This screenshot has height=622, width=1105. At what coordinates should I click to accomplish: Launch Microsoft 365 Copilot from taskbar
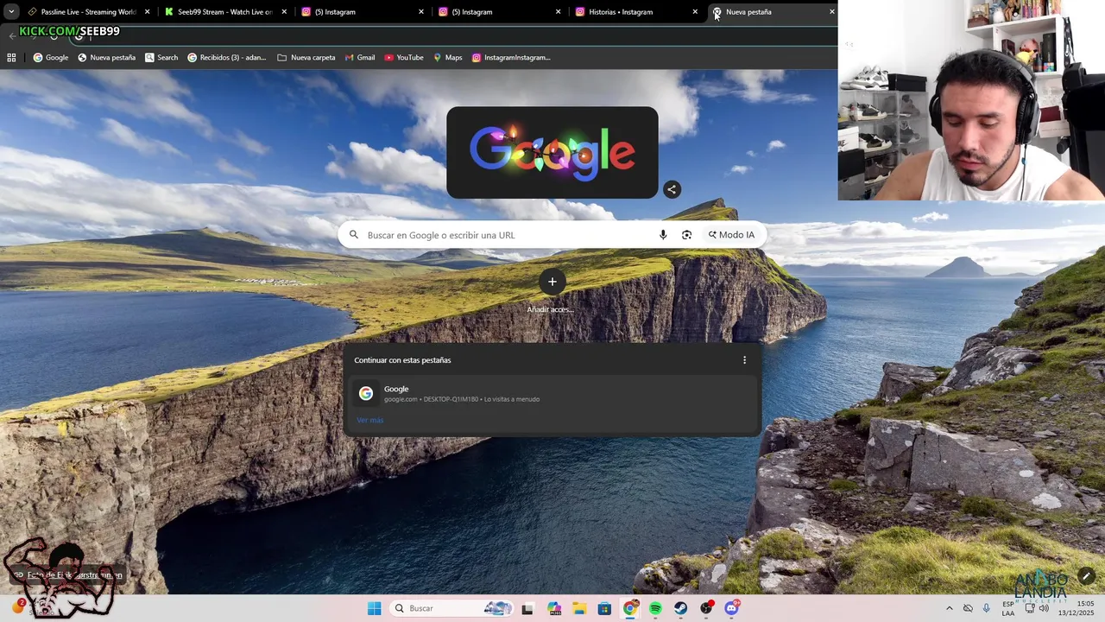tap(553, 608)
